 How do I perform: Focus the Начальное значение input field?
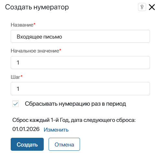(80, 63)
